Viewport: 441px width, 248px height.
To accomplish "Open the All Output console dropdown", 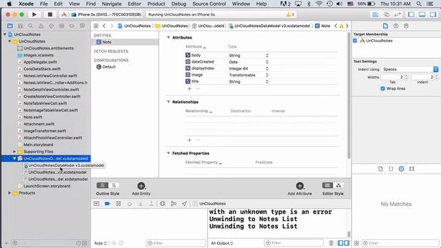I will point(222,243).
